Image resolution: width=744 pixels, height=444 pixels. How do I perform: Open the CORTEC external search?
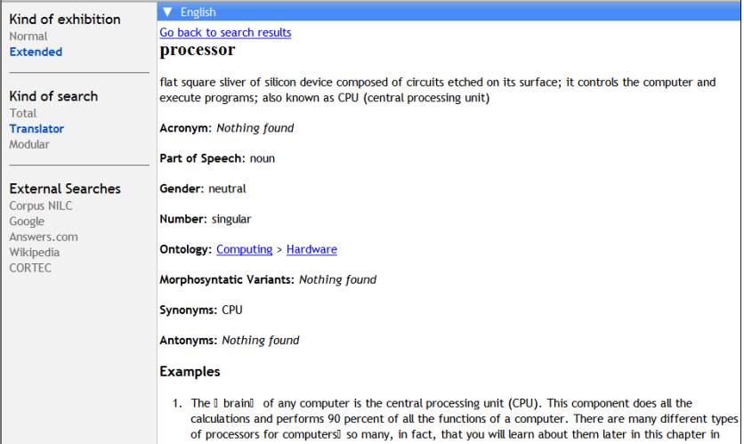point(30,268)
